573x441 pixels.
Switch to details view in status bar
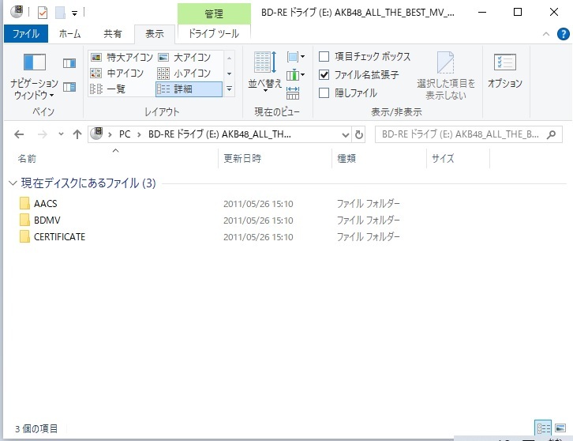click(x=543, y=428)
